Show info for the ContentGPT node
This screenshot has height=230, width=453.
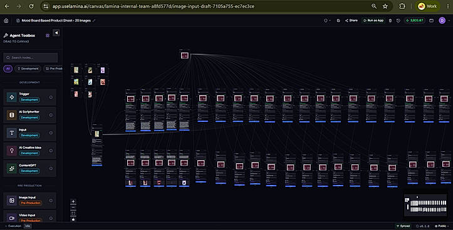point(51,169)
